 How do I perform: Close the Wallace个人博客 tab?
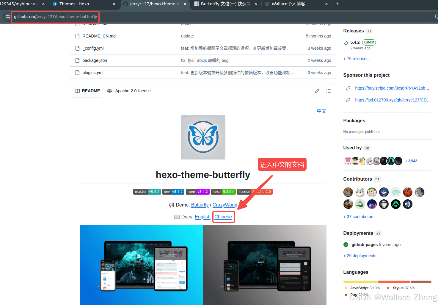click(x=326, y=4)
